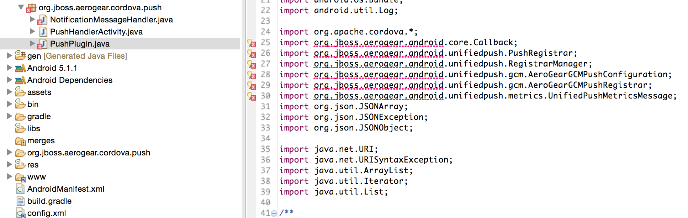The width and height of the screenshot is (688, 218).
Task: Select the merges folder
Action: 41,140
